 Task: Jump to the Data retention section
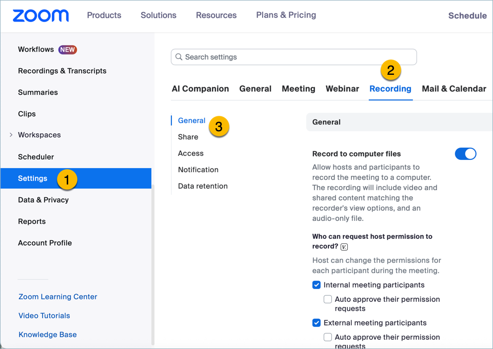[x=203, y=186]
